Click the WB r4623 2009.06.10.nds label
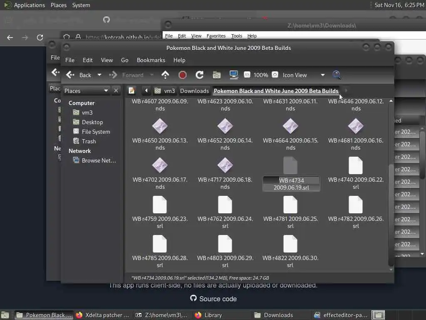Viewport: 426px width, 320px height. [225, 105]
